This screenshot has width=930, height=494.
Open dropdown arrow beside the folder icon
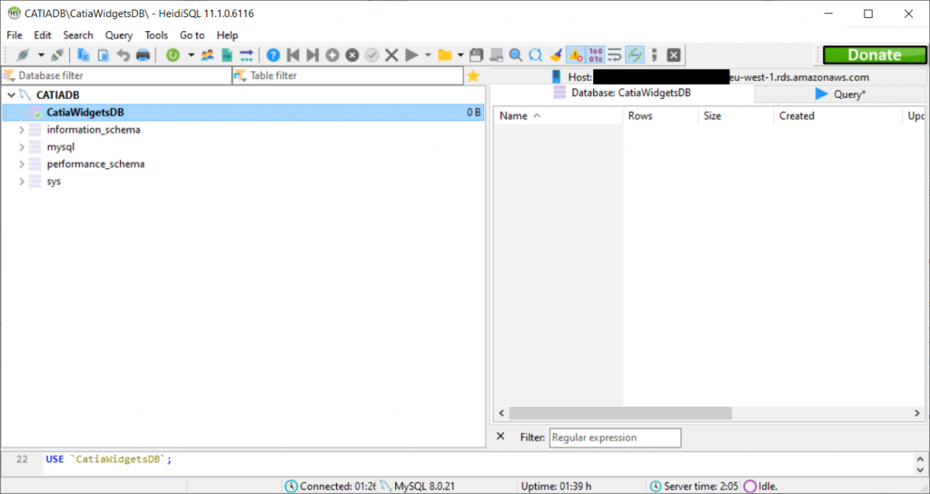[x=460, y=55]
